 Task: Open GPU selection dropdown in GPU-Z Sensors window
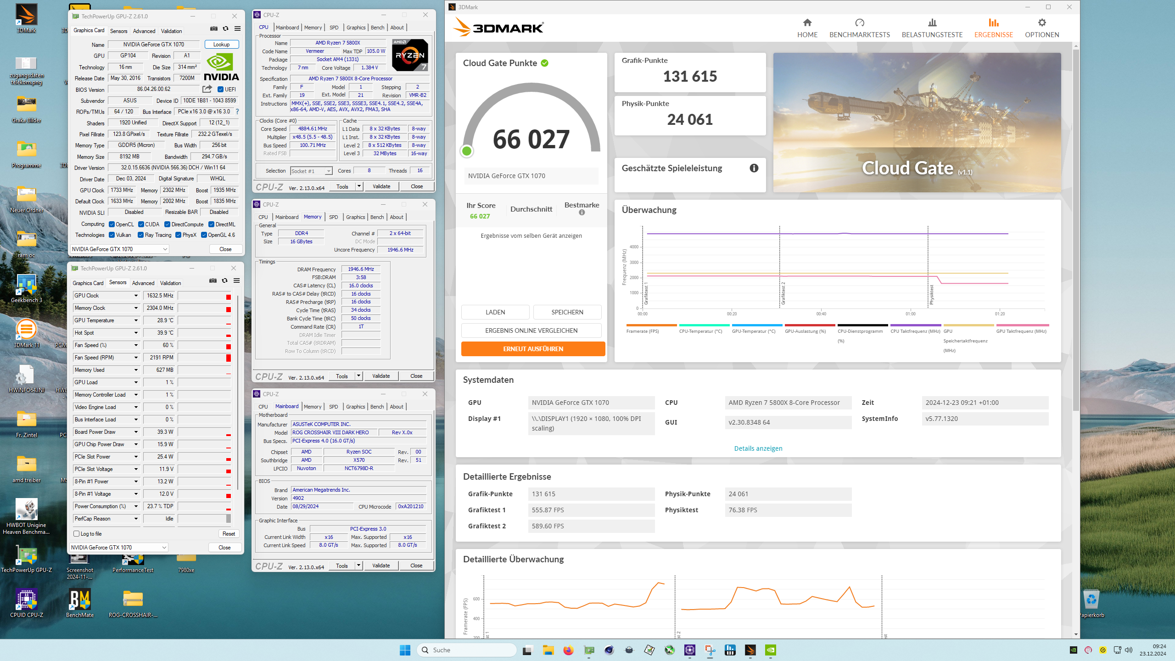119,548
